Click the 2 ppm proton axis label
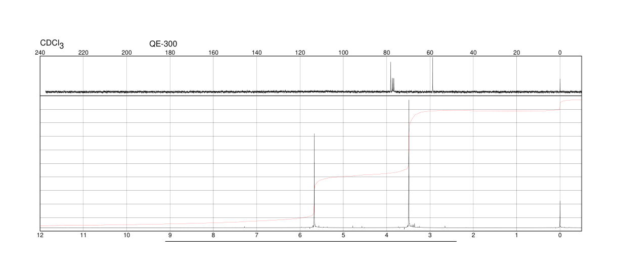This screenshot has height=267, width=619. pyautogui.click(x=473, y=236)
